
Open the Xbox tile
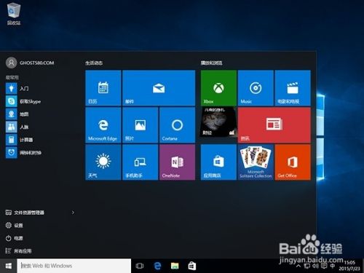pyautogui.click(x=218, y=88)
